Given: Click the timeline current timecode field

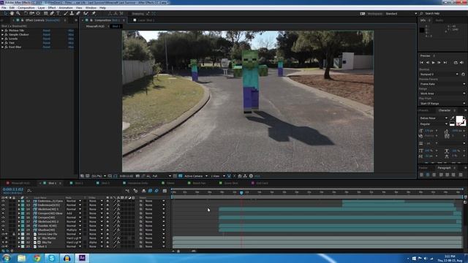Looking at the screenshot, I should 13,189.
